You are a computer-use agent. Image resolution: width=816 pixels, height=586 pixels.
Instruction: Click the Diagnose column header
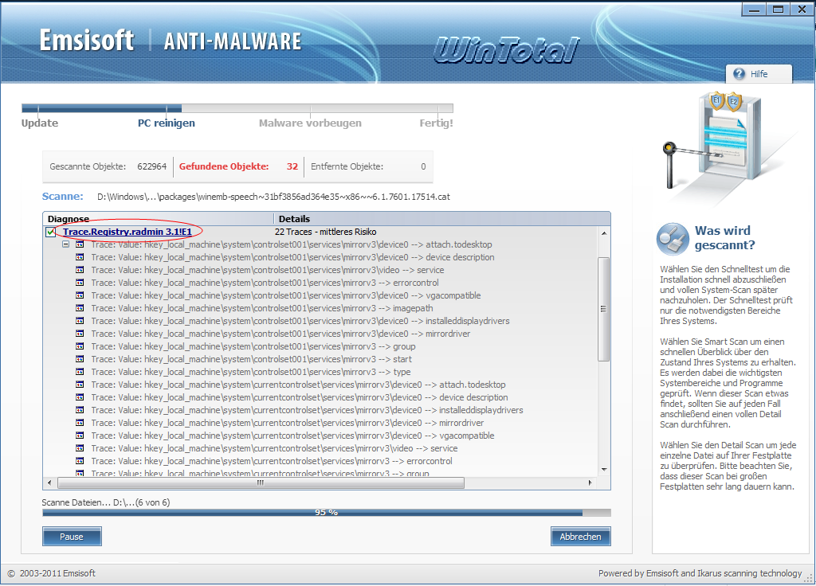pos(159,219)
